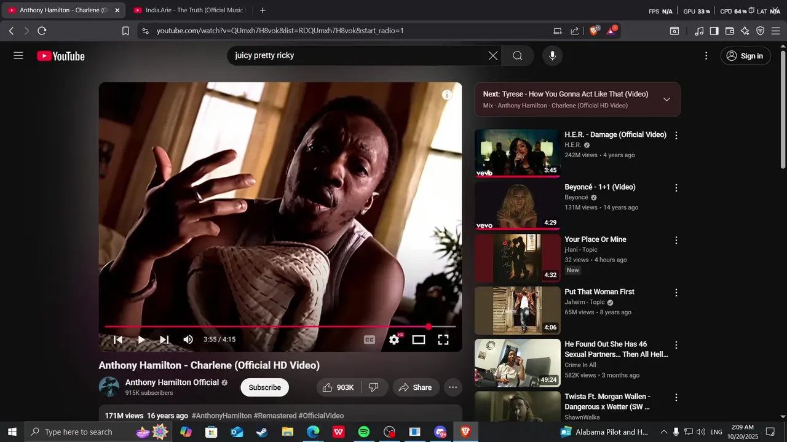This screenshot has height=442, width=787.
Task: Click the progress bar scrubber knob
Action: (429, 327)
